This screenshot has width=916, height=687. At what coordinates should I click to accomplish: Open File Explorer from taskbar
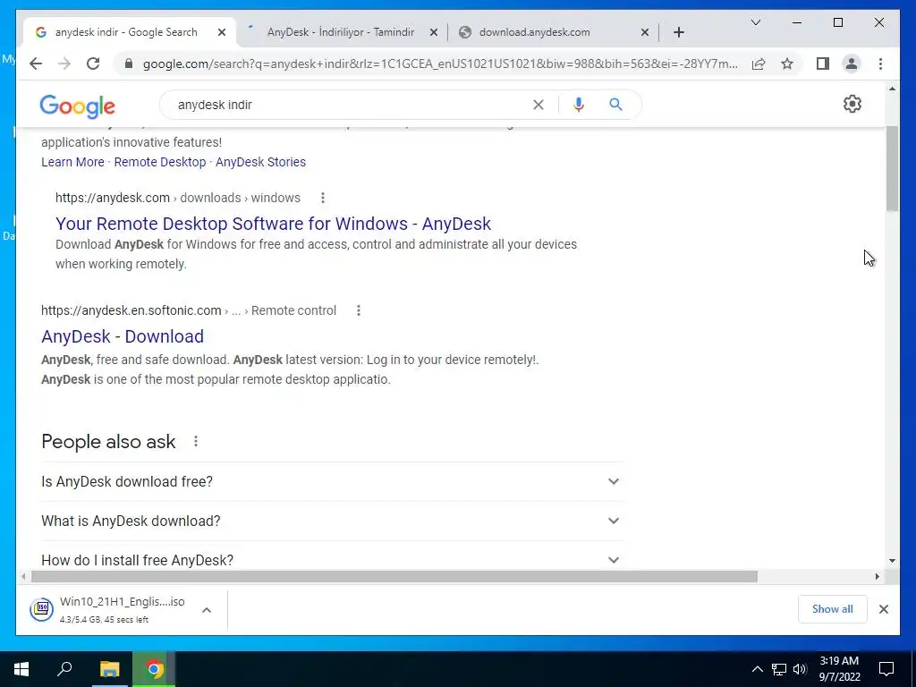tap(109, 669)
